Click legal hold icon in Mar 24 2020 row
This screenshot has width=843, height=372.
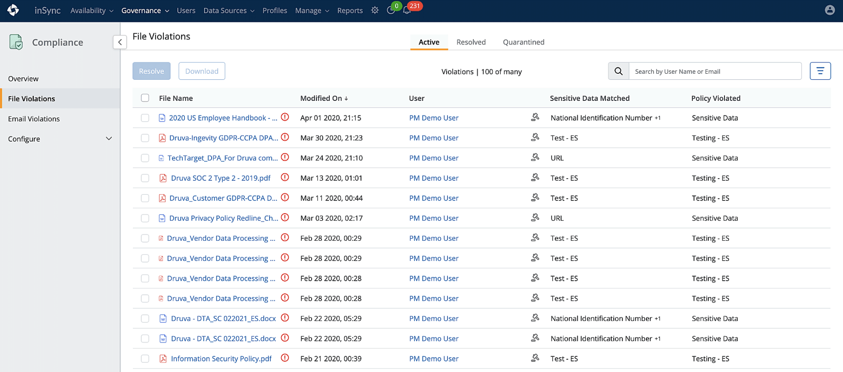(535, 157)
